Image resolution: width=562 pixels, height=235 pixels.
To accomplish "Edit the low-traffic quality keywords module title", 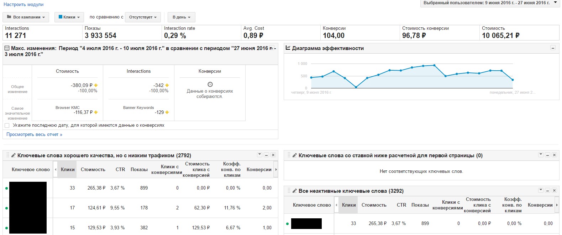I will click(x=14, y=155).
